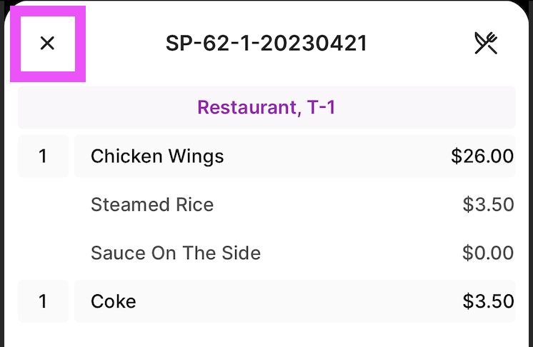Tap the crossed fork and knife icon
533x347 pixels.
point(486,44)
